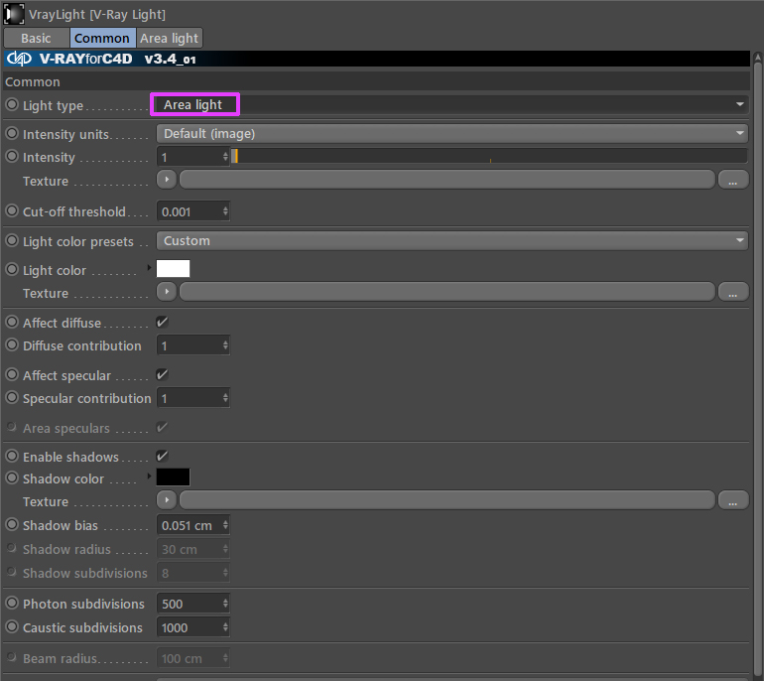Toggle animation dot for Light color presets

tap(12, 240)
